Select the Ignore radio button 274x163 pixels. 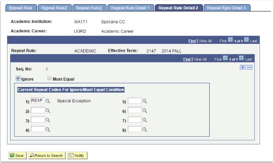pos(18,79)
